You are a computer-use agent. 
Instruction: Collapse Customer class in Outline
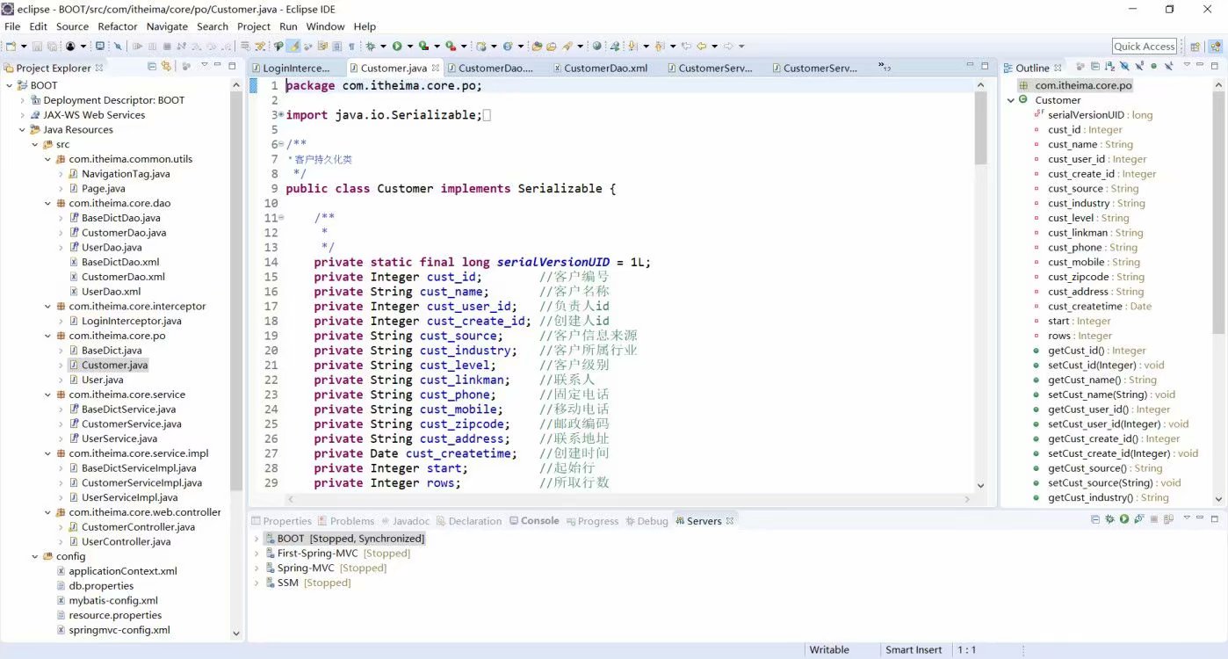[1011, 100]
